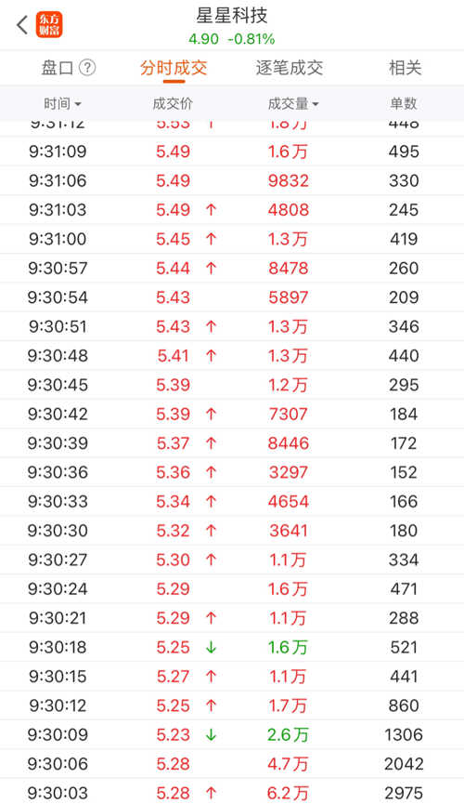Image resolution: width=464 pixels, height=804 pixels.
Task: Tap the help question mark beside 盘口
Action: (87, 67)
